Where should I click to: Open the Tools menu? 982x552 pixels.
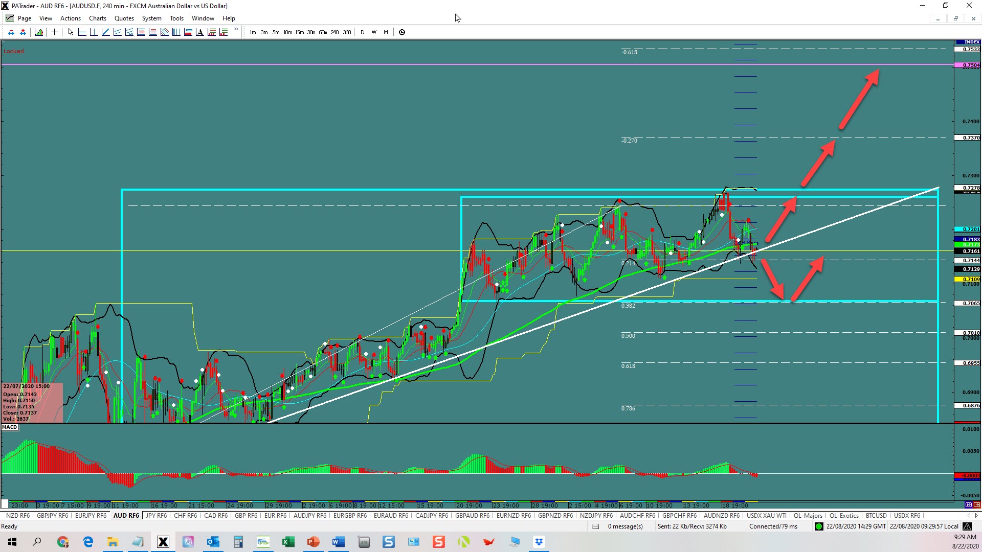(x=176, y=18)
